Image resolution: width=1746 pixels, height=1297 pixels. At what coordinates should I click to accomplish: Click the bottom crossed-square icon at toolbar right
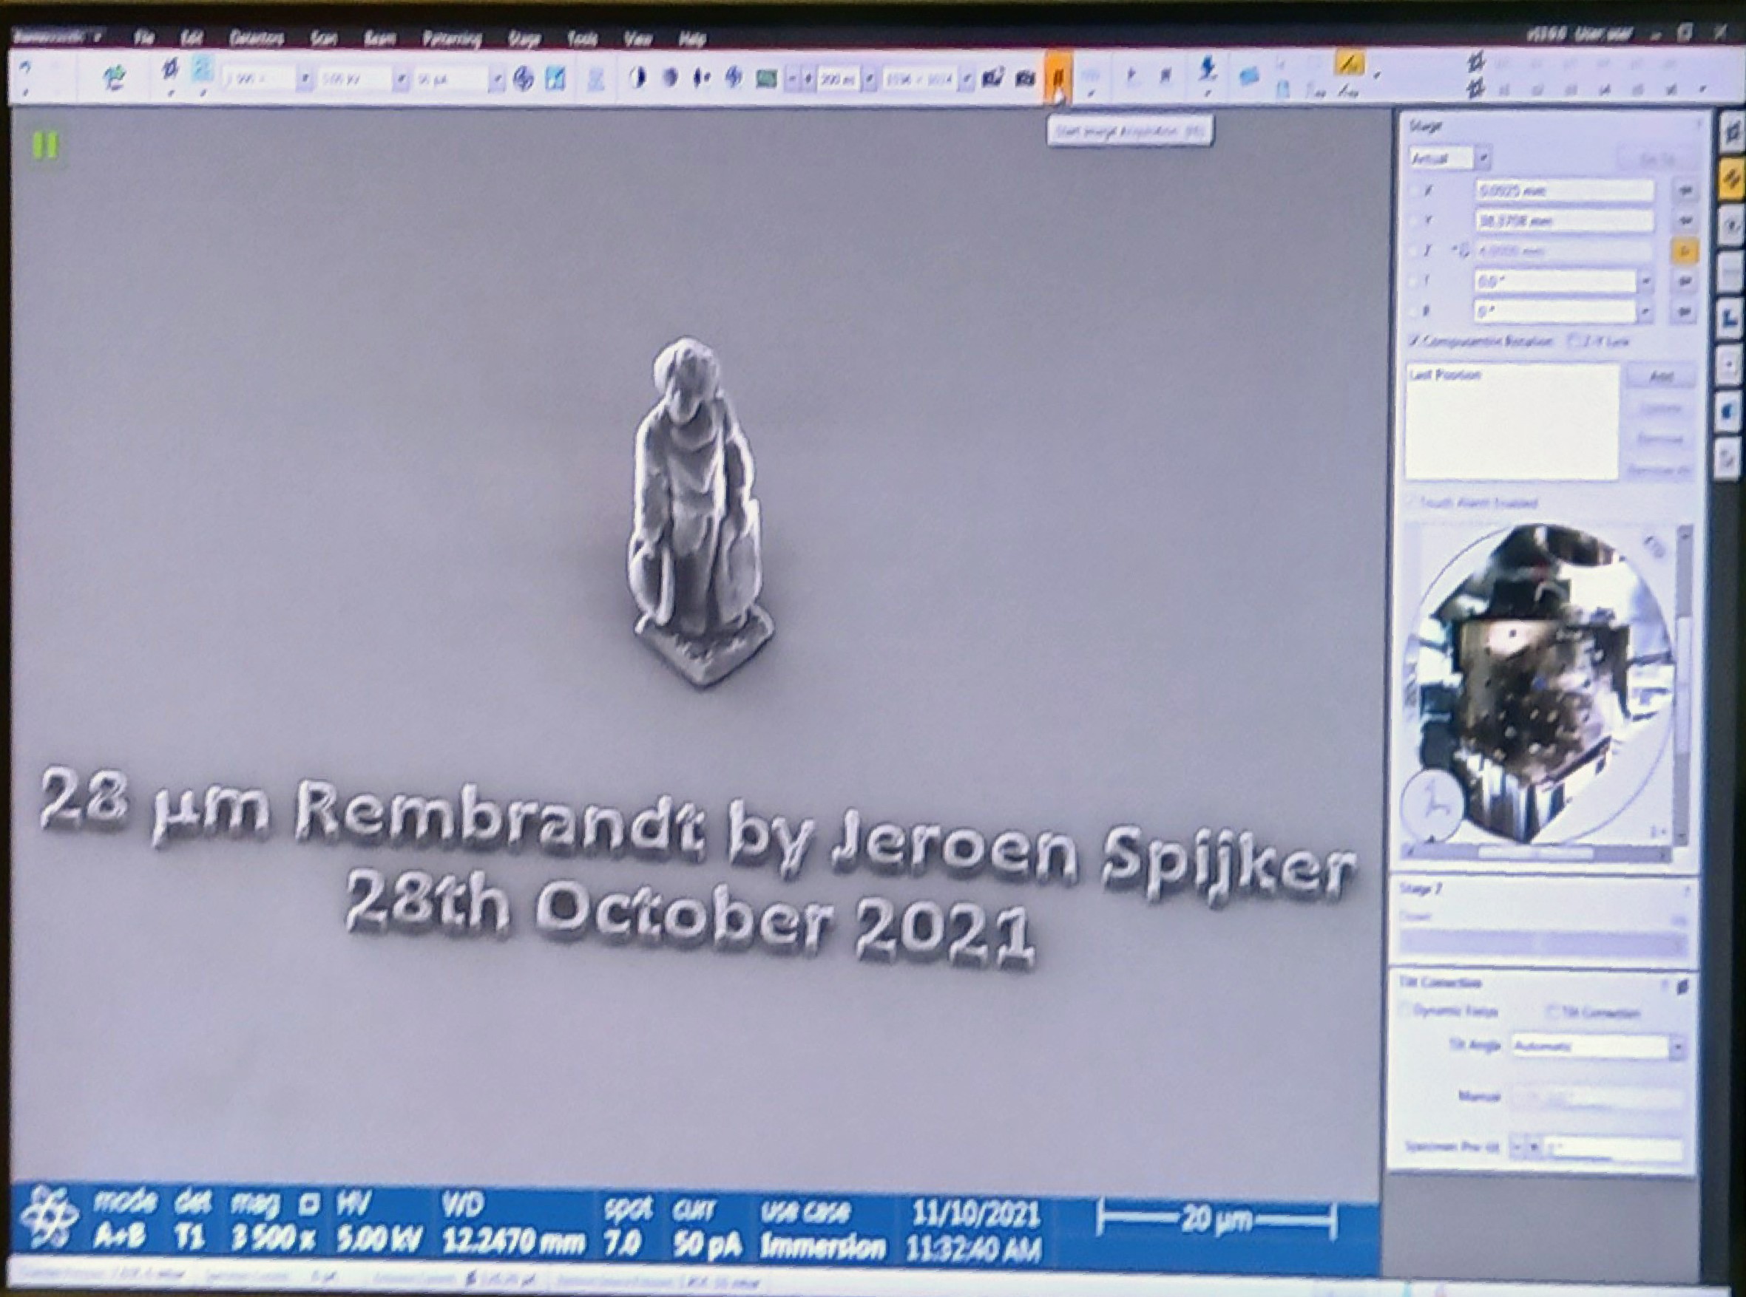tap(1476, 89)
